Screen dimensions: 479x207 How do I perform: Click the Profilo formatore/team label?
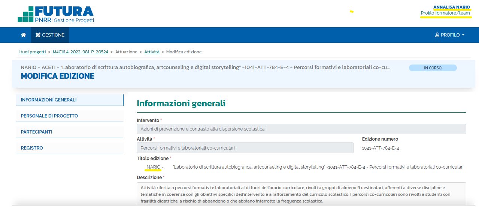point(445,13)
